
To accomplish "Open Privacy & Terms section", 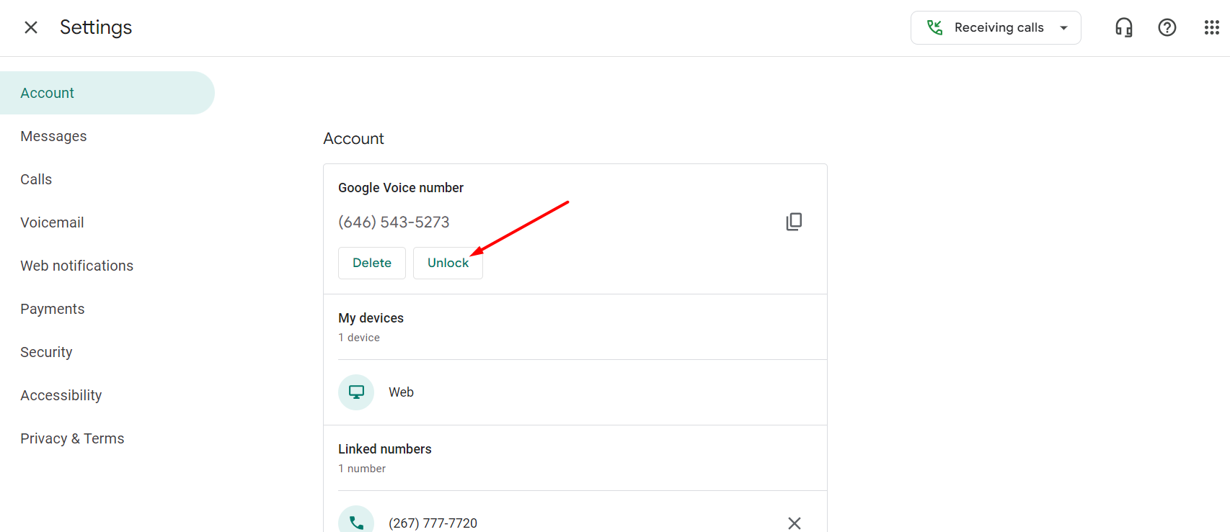I will pyautogui.click(x=72, y=438).
